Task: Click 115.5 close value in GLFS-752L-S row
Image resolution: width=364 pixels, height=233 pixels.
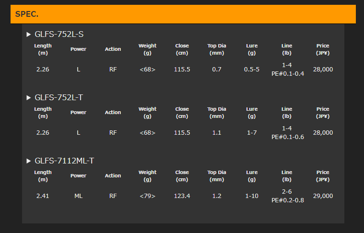Action: tap(182, 70)
